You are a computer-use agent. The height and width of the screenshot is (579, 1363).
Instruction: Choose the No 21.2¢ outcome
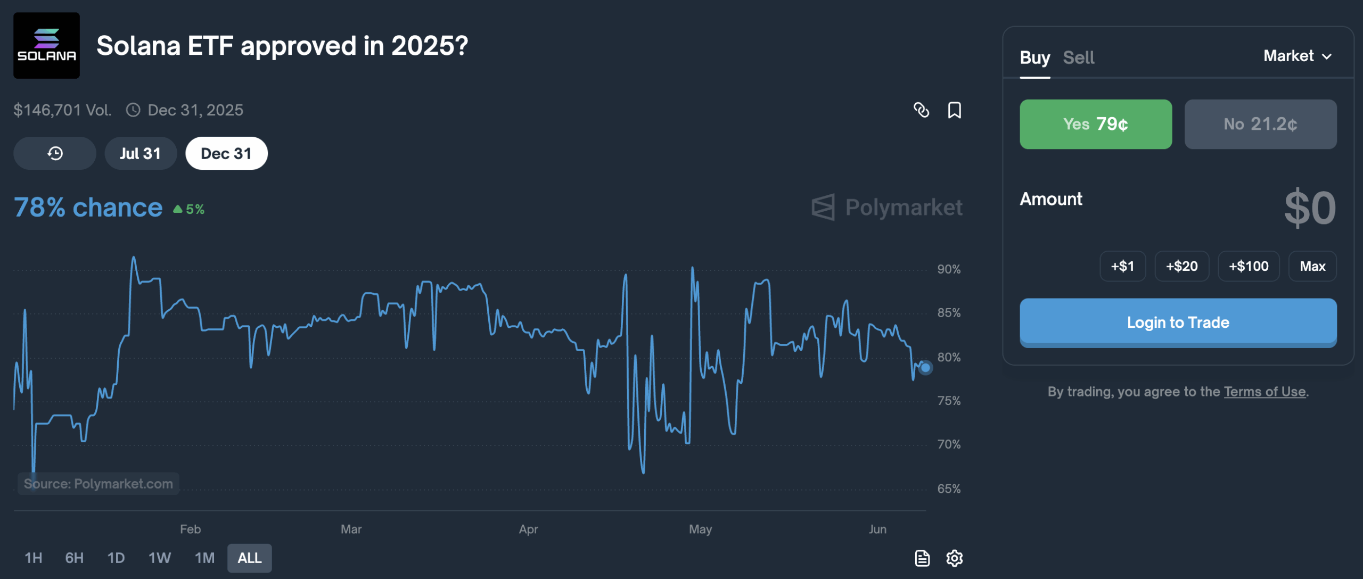click(x=1260, y=124)
